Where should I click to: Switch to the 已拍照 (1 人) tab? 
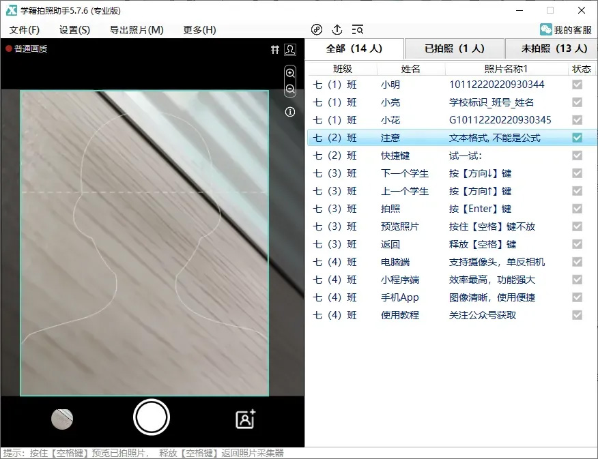click(454, 48)
